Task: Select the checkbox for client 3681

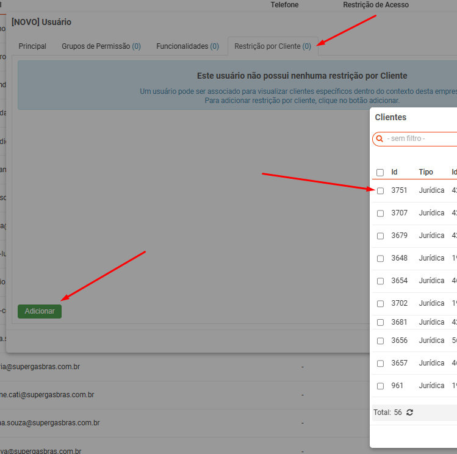Action: (380, 322)
